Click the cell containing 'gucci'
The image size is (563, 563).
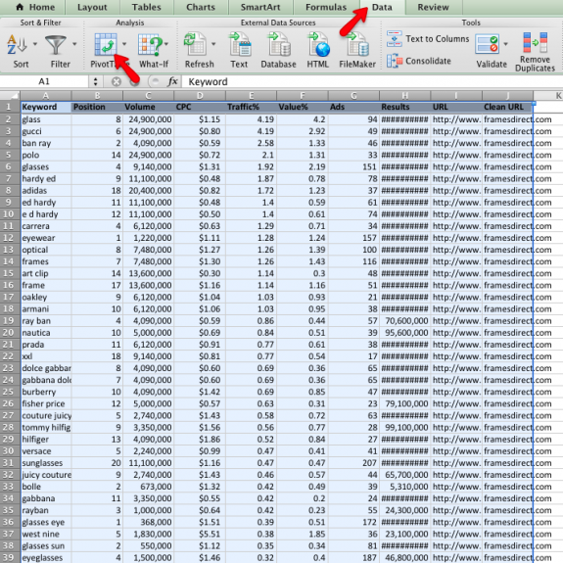[46, 131]
